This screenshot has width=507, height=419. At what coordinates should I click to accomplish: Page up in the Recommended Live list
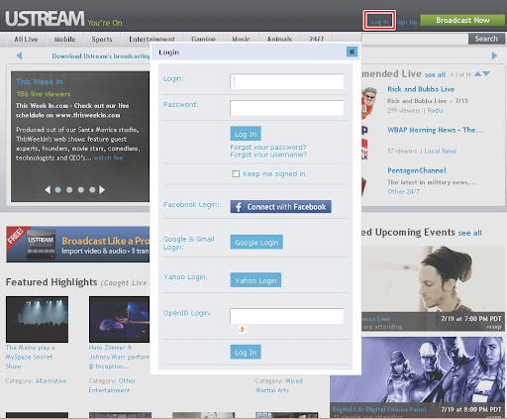coord(477,74)
